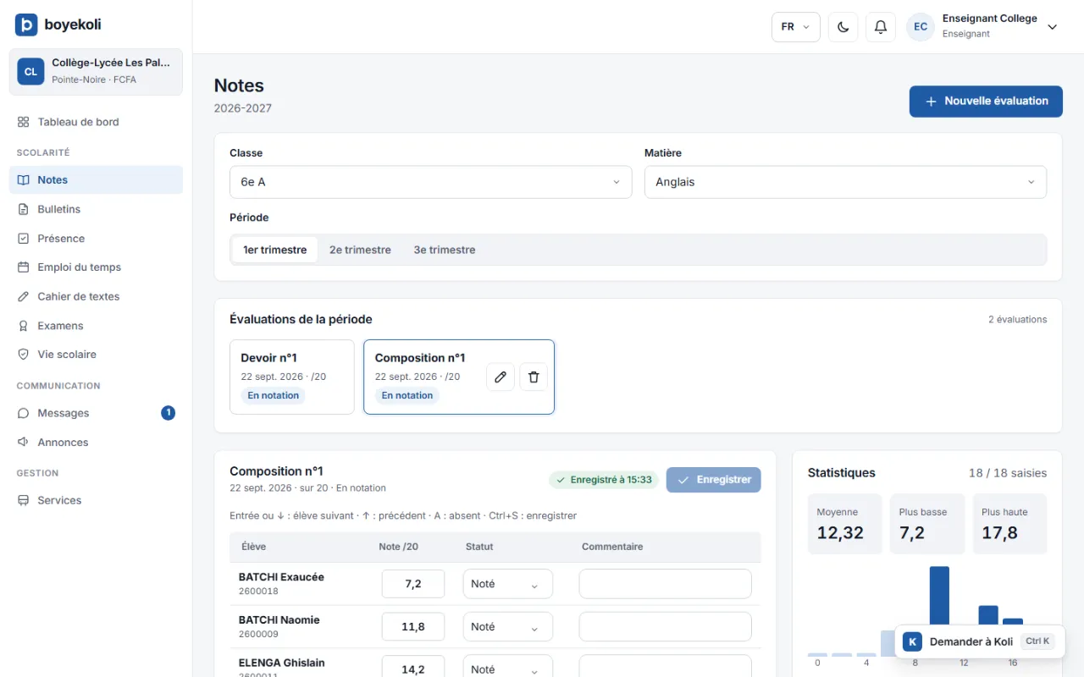Edit Composition n°1 with pencil icon
Image resolution: width=1084 pixels, height=677 pixels.
(501, 377)
